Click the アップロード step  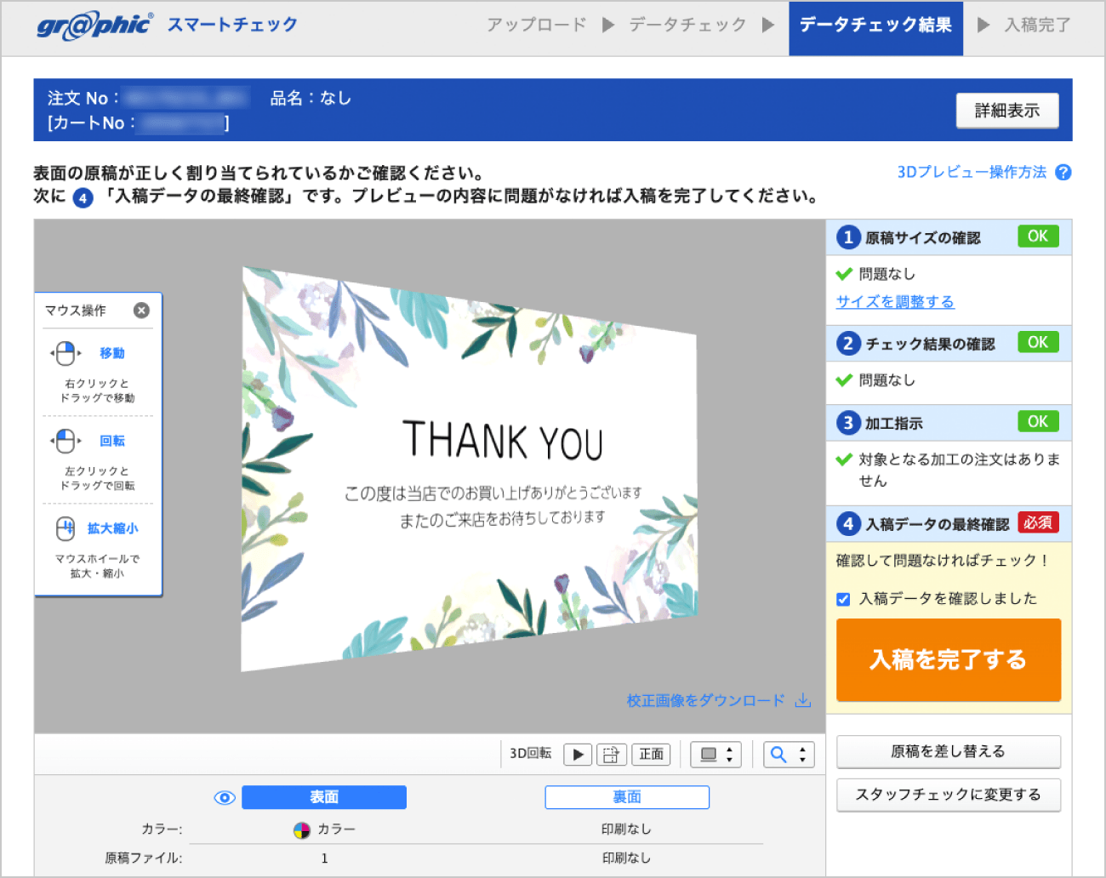pyautogui.click(x=537, y=26)
